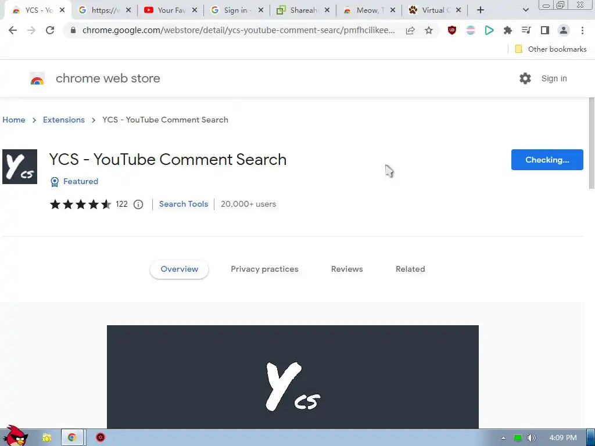Open the ratings info icon
This screenshot has height=446, width=595.
[x=138, y=204]
